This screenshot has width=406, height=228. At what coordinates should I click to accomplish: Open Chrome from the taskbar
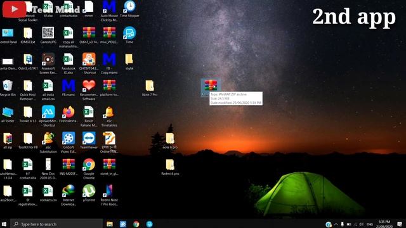(136, 224)
